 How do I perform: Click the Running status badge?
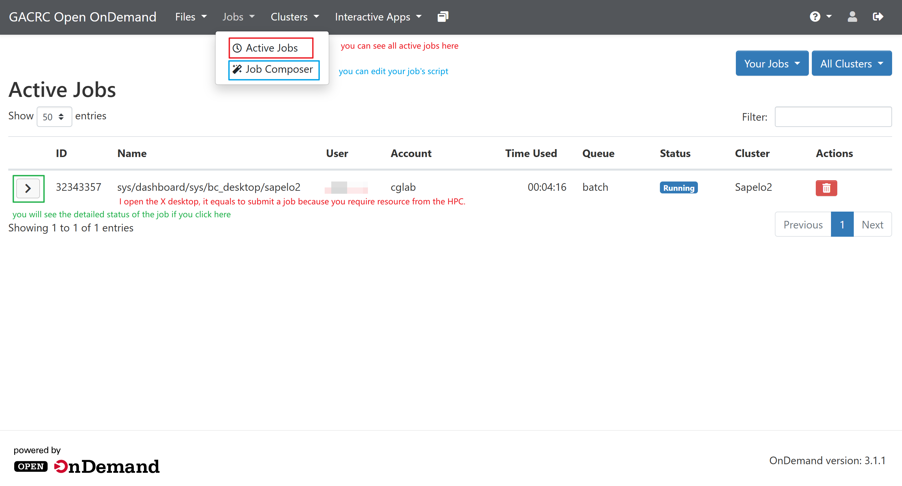[x=678, y=188]
